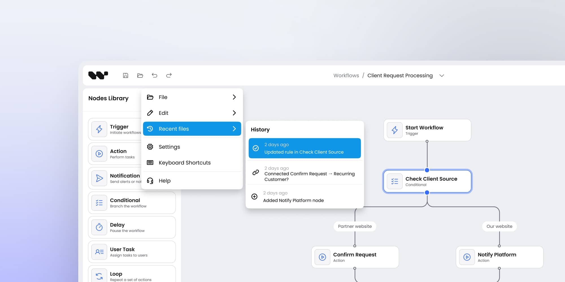Expand the Recent files submenu chevron
Image resolution: width=565 pixels, height=282 pixels.
click(x=234, y=129)
